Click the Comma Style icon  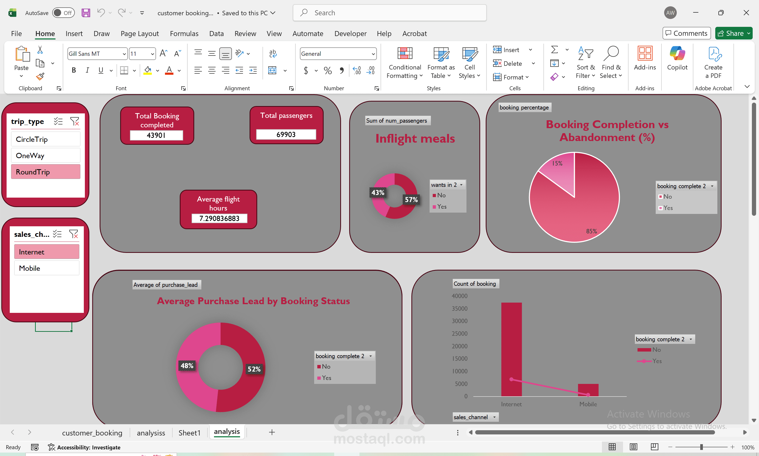point(342,71)
